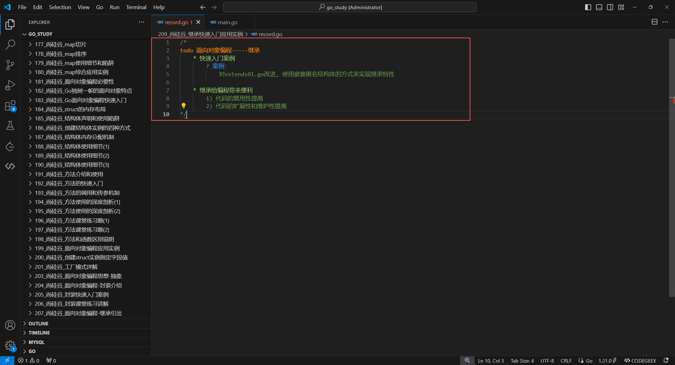This screenshot has height=365, width=675.
Task: Open the Manage gear menu
Action: 10,346
